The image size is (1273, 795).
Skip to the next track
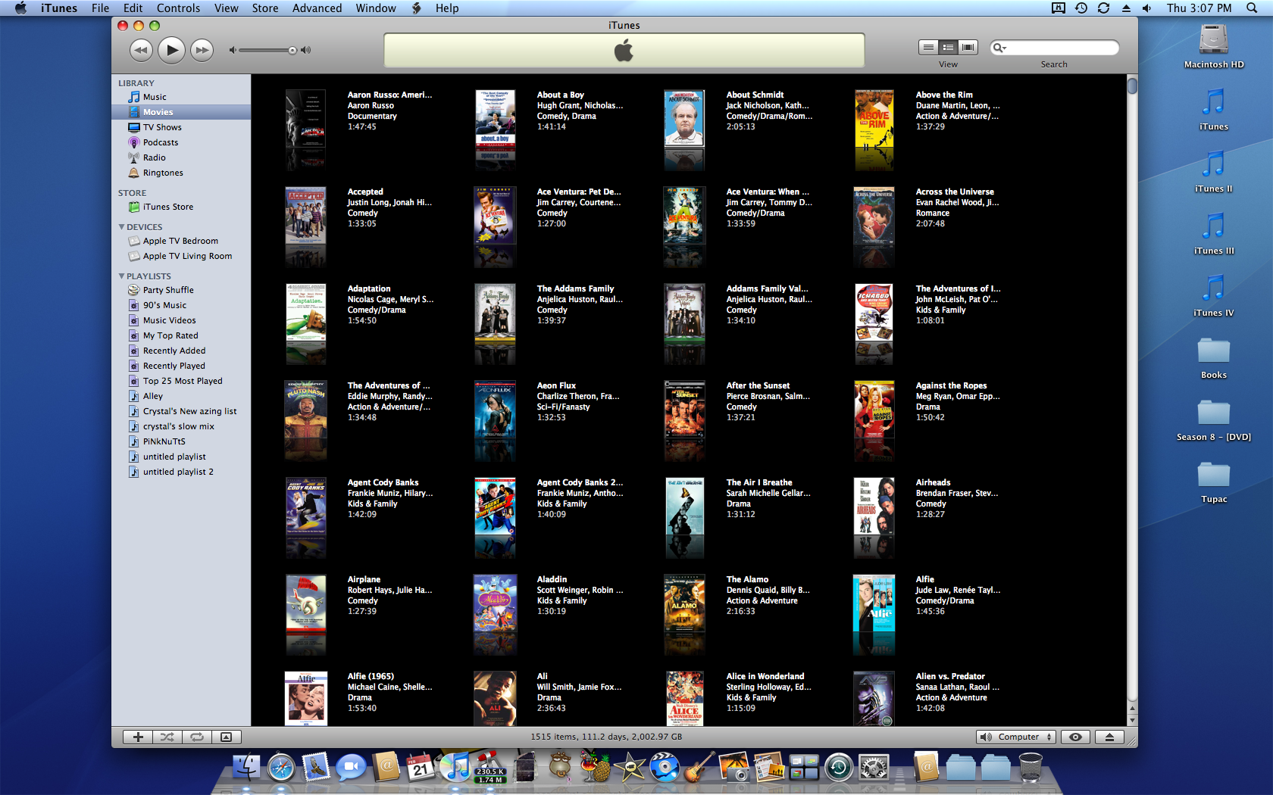pyautogui.click(x=202, y=51)
